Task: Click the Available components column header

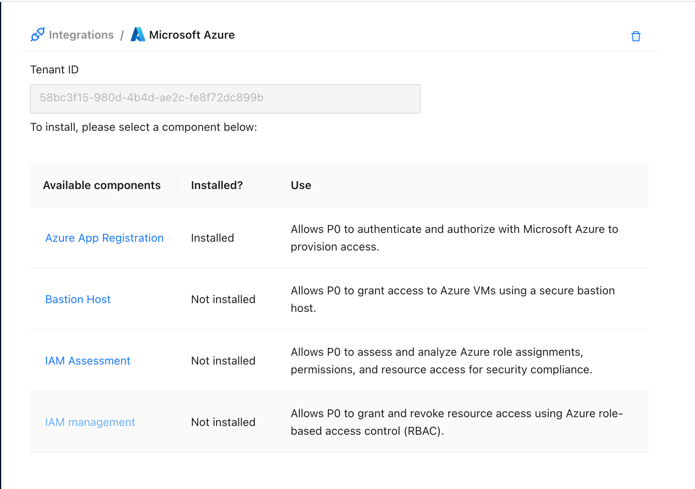Action: (102, 185)
